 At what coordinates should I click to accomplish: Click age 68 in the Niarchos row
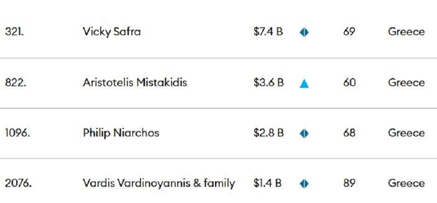(x=349, y=133)
